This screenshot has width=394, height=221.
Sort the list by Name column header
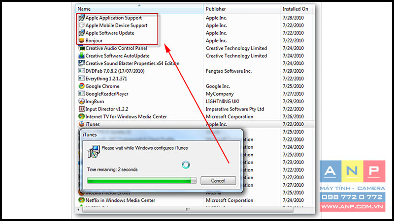(x=139, y=9)
